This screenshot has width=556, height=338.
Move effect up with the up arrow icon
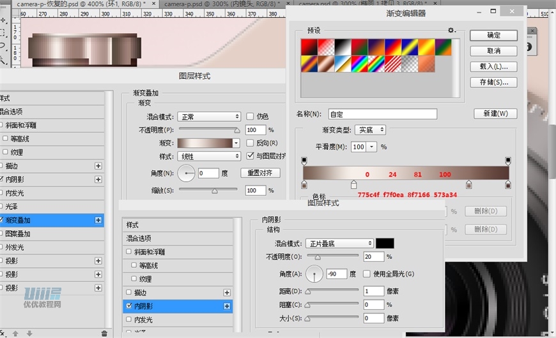(15, 334)
